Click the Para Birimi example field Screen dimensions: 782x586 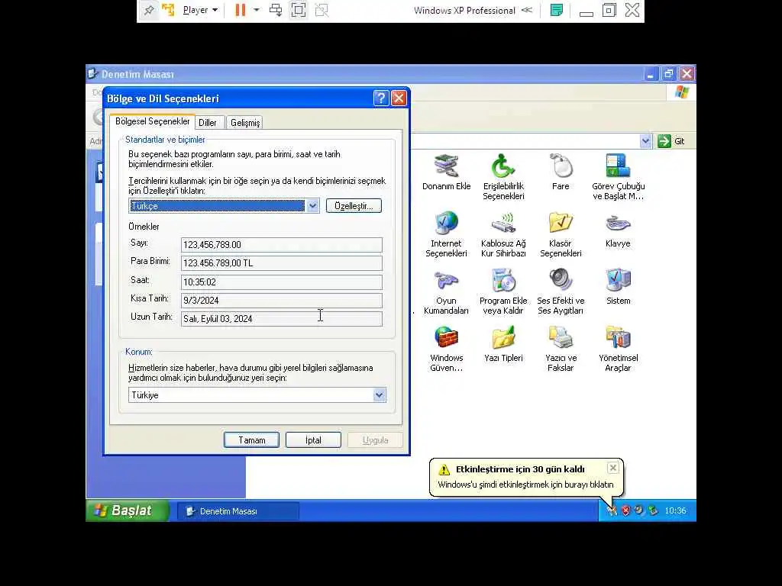[281, 263]
